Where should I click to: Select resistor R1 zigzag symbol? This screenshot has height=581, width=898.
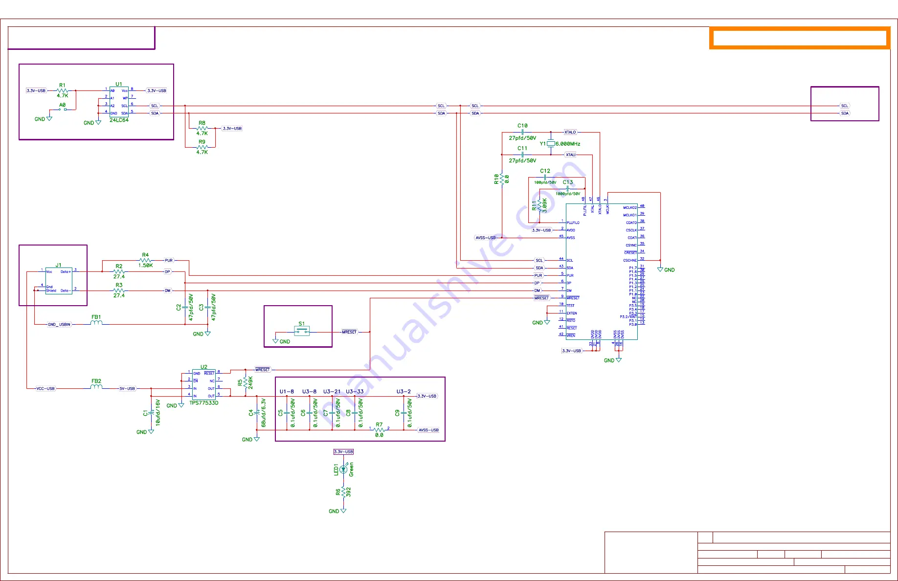[x=62, y=90]
